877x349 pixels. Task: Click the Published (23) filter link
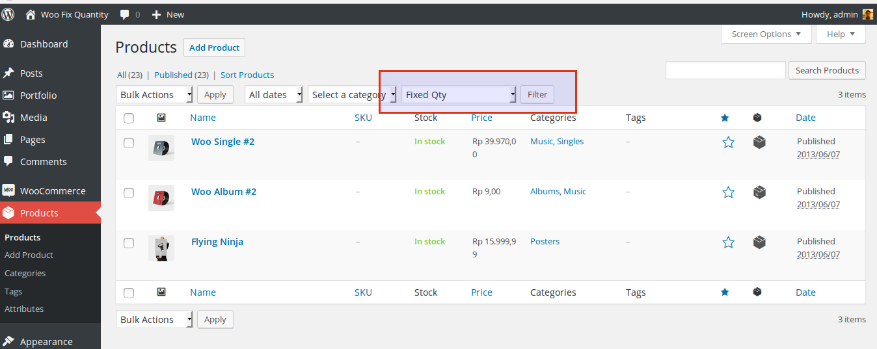tap(182, 75)
